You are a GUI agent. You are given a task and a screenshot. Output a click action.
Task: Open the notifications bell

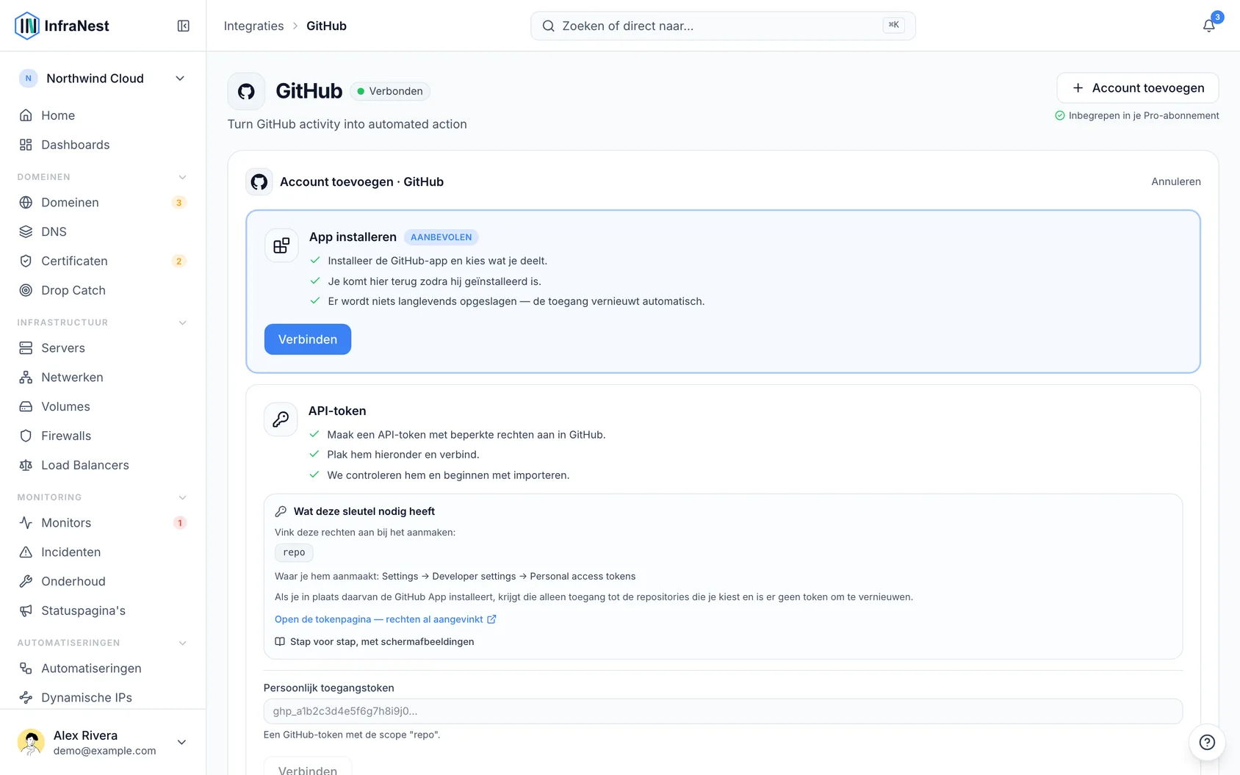click(1209, 26)
